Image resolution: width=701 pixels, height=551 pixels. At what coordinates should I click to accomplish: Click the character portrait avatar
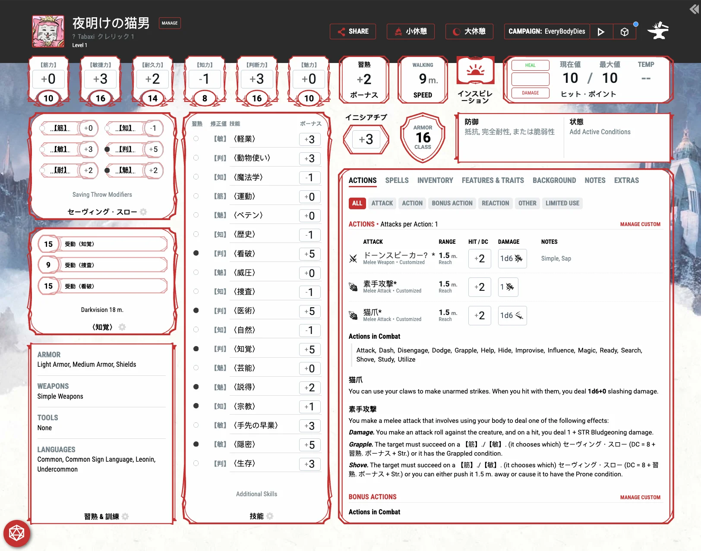(x=48, y=31)
